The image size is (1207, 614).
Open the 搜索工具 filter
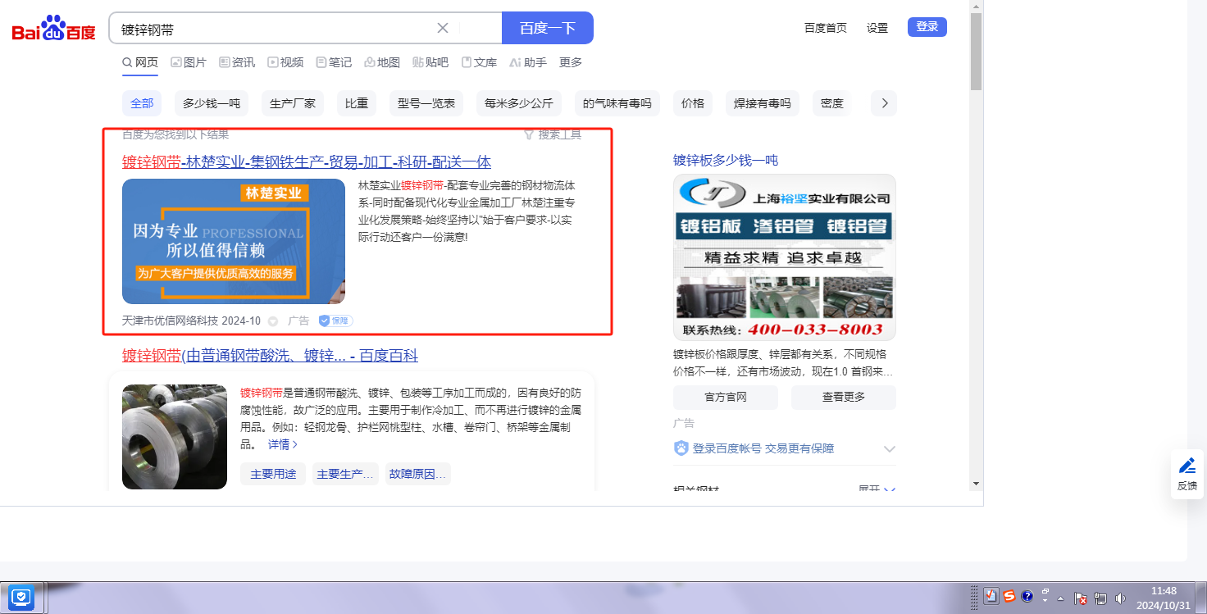(x=553, y=134)
